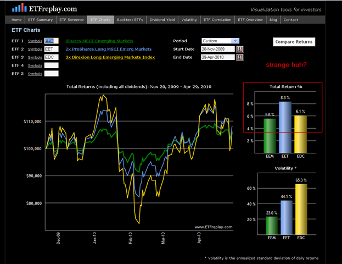
Task: Click the empty ETF 5 symbol field
Action: tap(52, 74)
